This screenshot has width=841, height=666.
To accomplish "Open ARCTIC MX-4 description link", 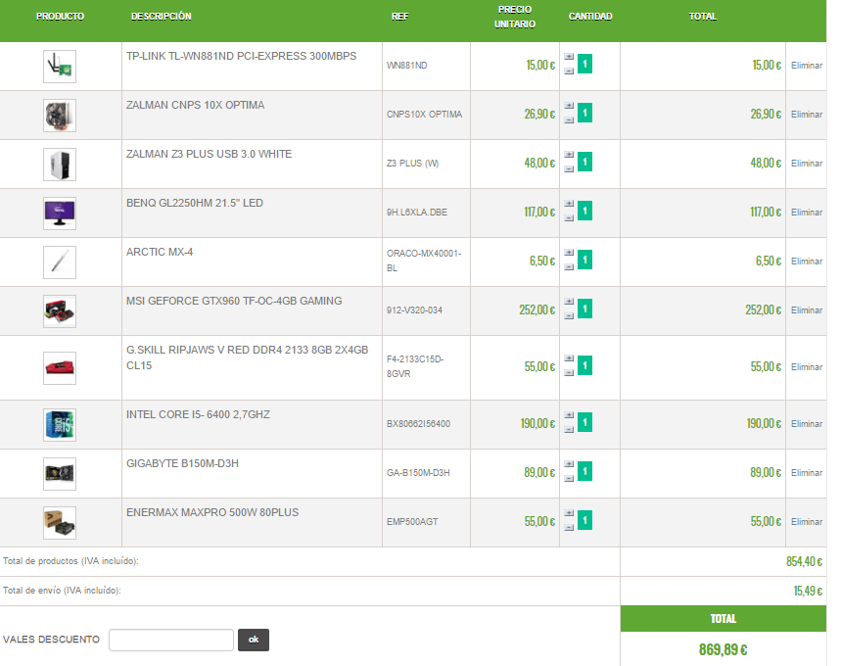I will pyautogui.click(x=160, y=252).
